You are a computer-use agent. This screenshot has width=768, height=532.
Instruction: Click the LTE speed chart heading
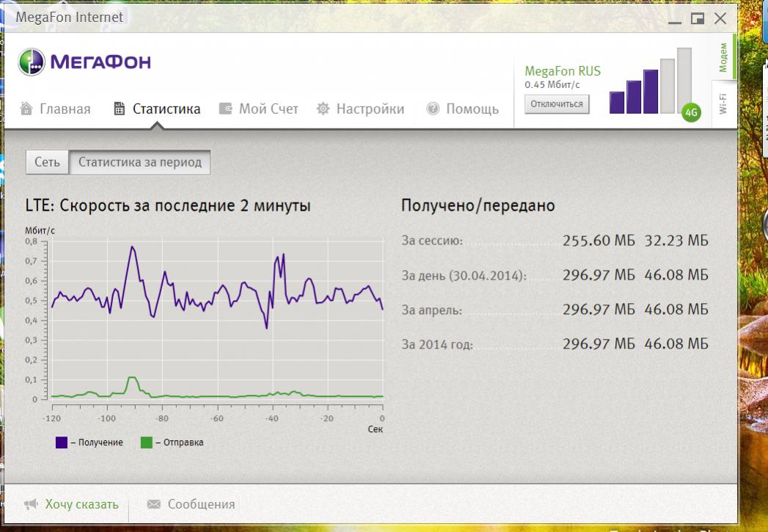coord(167,205)
